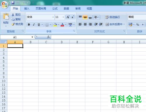The height and width of the screenshot is (112, 146).
Task: Copy the selection with the copy icon
Action: 13,19
